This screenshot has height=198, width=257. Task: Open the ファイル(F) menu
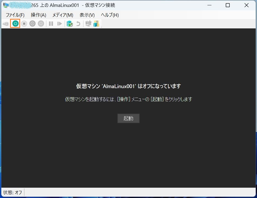click(x=15, y=15)
